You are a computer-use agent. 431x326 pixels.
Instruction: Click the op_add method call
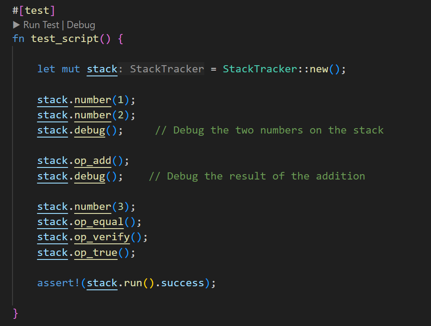coord(93,161)
